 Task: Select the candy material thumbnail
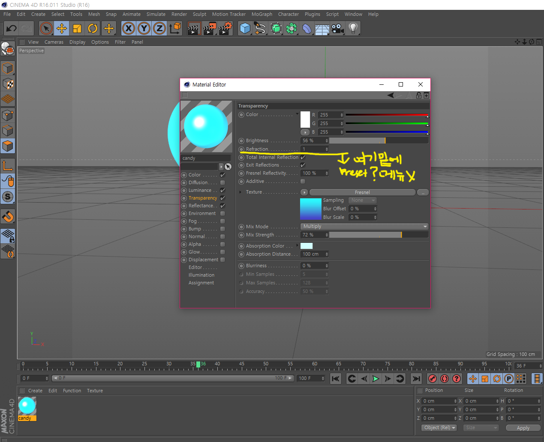click(x=27, y=406)
